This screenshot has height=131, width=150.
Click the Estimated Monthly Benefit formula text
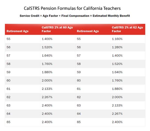[75, 16]
